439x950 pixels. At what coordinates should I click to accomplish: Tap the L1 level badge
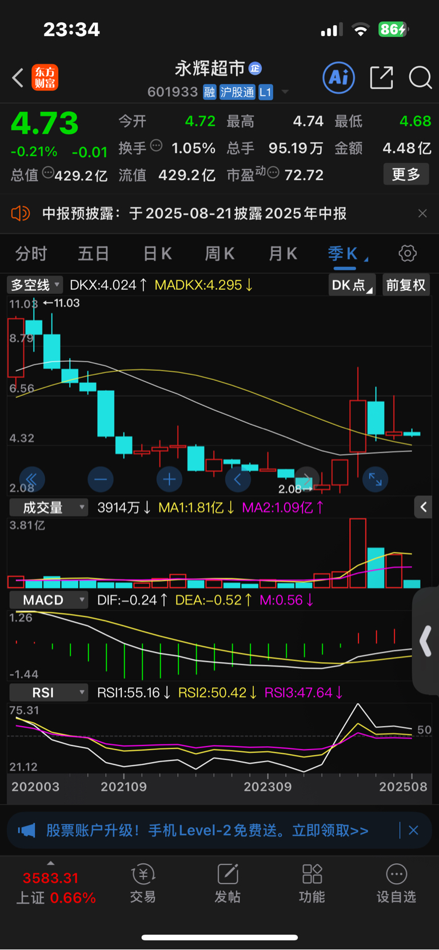(266, 92)
